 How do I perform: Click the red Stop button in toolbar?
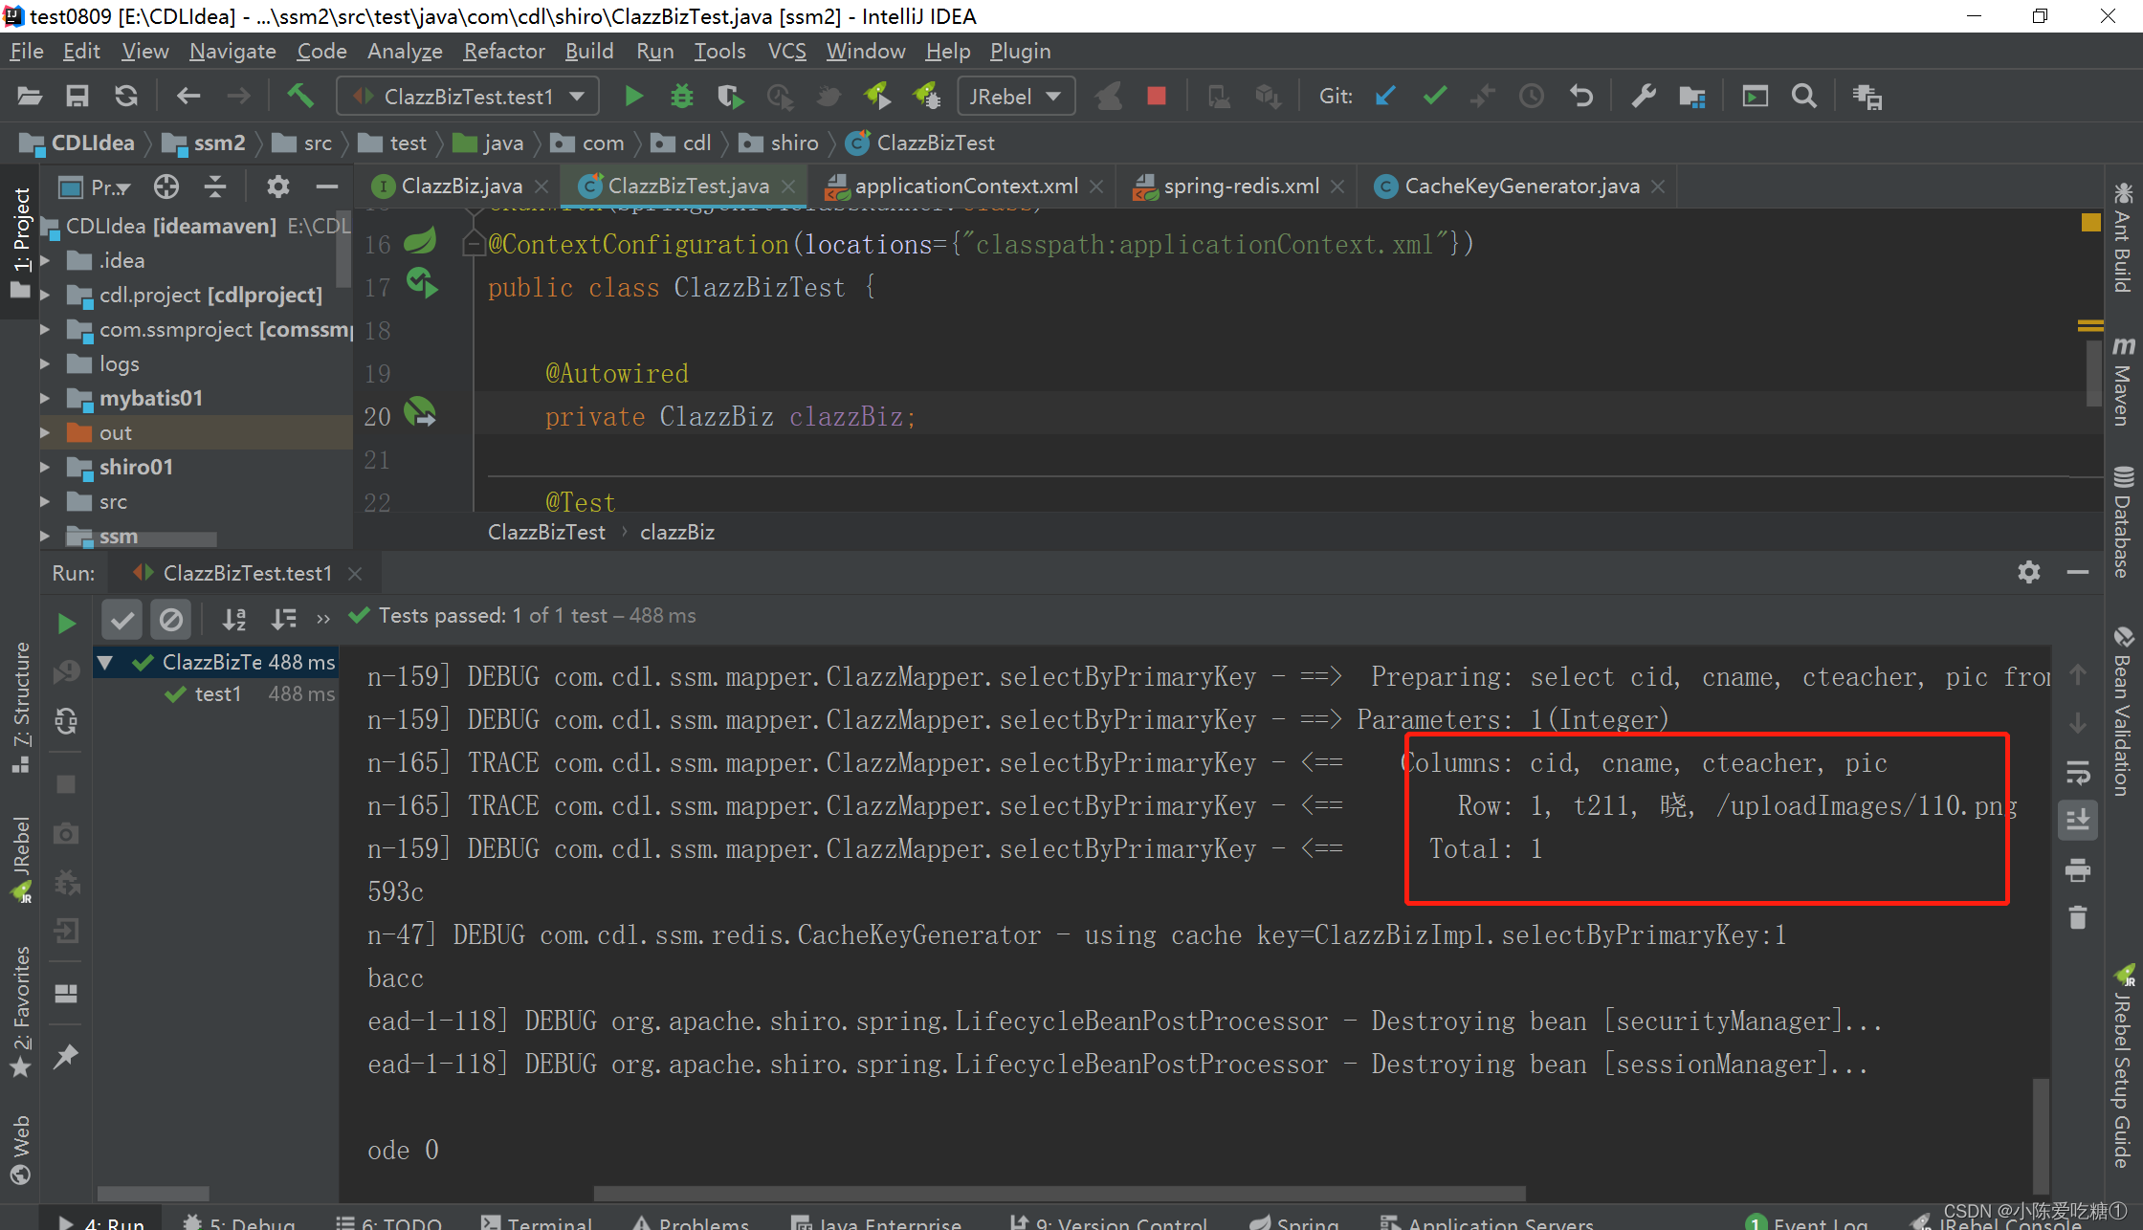click(1156, 97)
